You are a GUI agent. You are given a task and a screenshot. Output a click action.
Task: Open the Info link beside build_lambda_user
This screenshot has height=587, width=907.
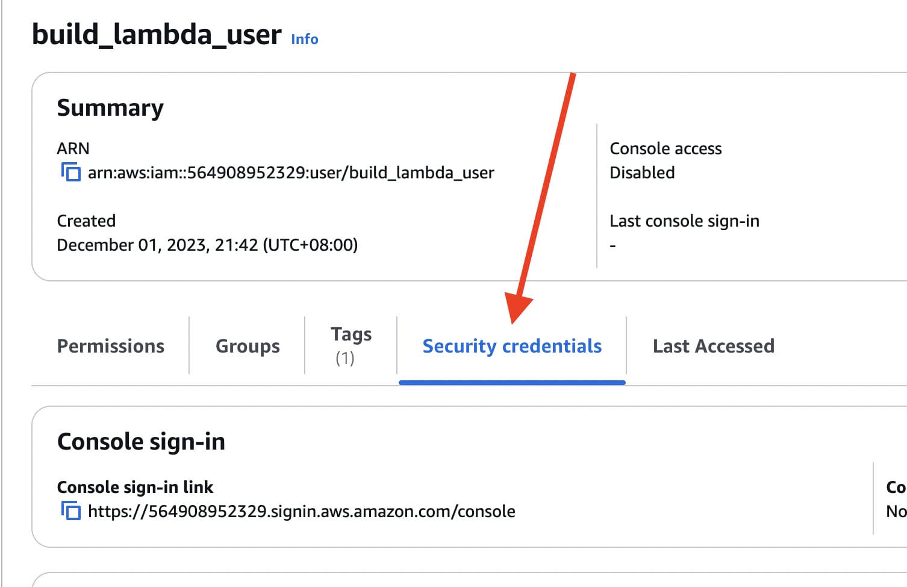pyautogui.click(x=305, y=39)
